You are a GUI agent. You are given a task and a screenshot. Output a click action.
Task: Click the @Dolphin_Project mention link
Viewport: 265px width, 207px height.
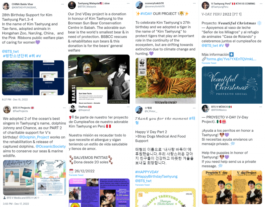pyautogui.click(x=34, y=137)
